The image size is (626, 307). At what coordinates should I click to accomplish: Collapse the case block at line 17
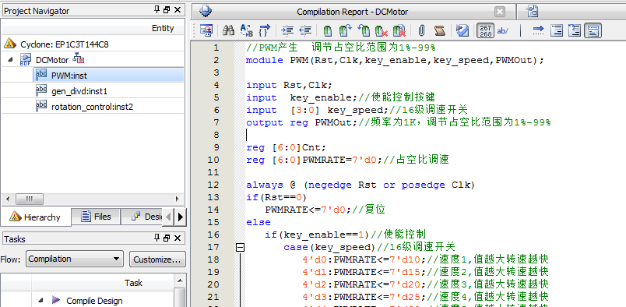point(240,248)
